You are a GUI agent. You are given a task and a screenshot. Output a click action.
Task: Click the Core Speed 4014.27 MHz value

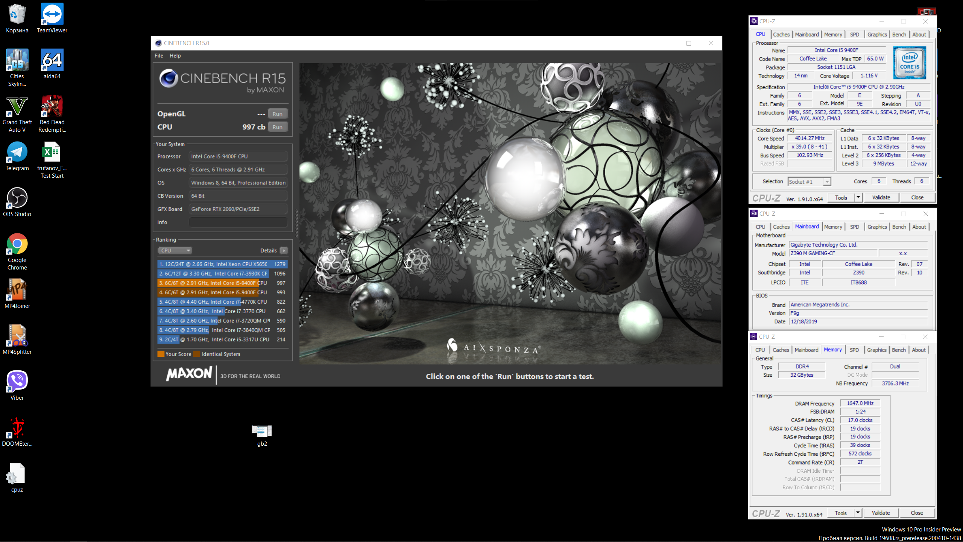click(810, 139)
